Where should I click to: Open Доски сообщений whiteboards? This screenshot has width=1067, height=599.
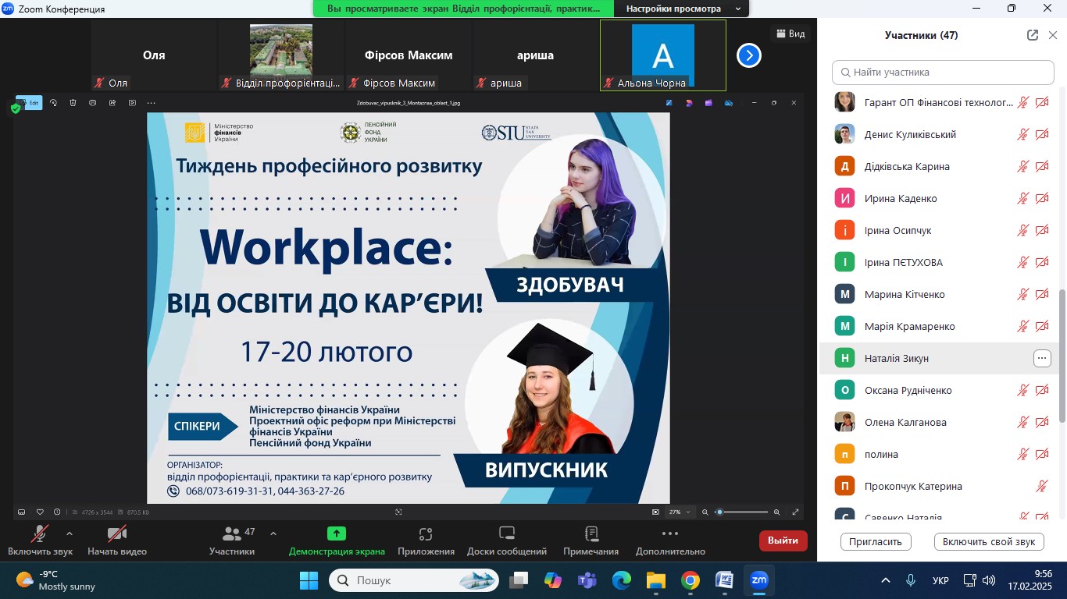[x=507, y=541]
